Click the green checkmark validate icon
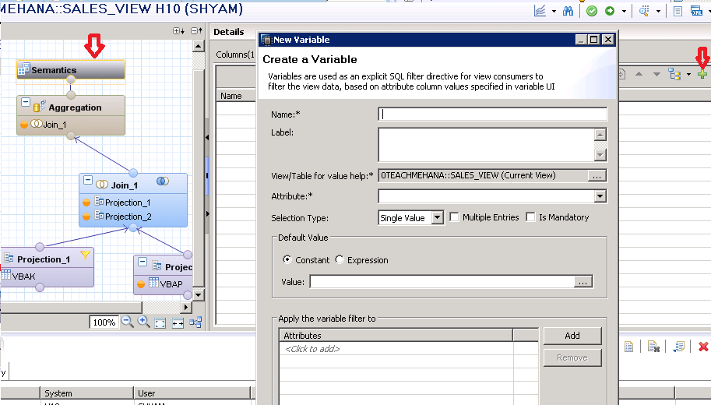 pos(592,11)
